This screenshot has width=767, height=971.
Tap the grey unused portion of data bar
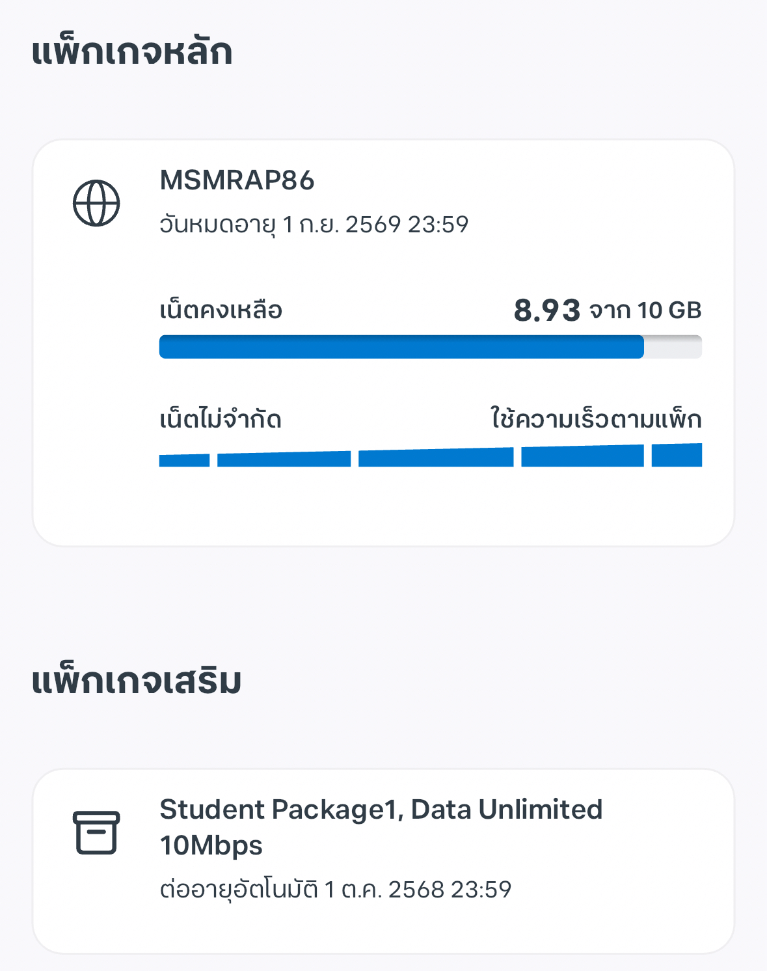[x=673, y=347]
